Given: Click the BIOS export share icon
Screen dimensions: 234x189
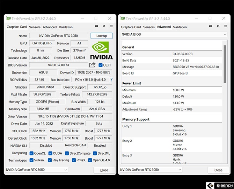Looking at the screenshot, I should click(92, 65).
